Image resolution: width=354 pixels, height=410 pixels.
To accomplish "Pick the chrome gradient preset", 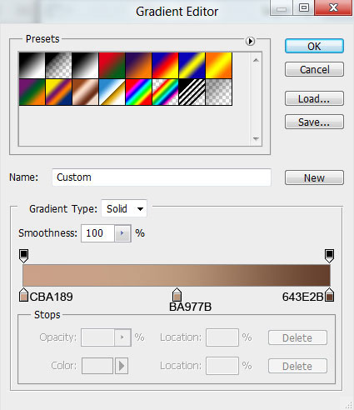I will (x=112, y=92).
